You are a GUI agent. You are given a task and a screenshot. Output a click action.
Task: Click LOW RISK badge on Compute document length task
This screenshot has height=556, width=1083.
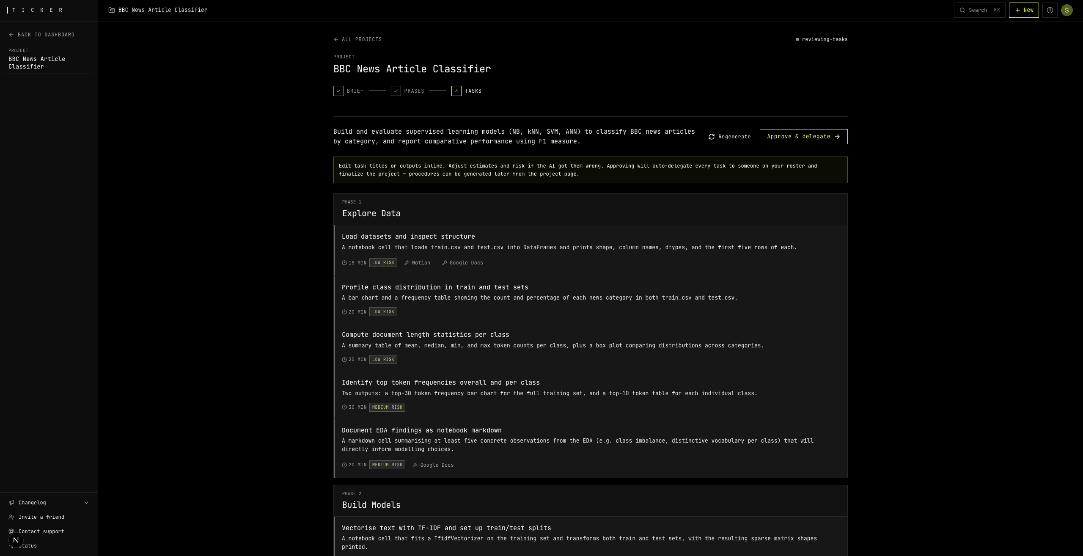[383, 360]
